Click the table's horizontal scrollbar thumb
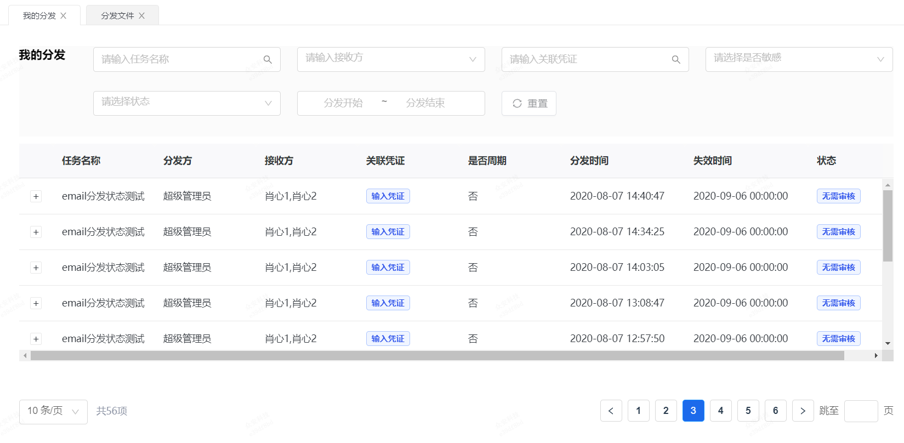The image size is (904, 443). [x=437, y=356]
